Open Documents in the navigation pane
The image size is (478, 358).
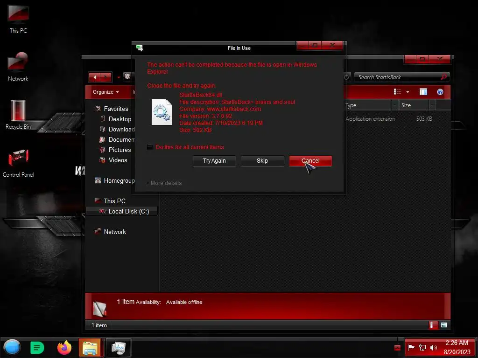pos(121,139)
